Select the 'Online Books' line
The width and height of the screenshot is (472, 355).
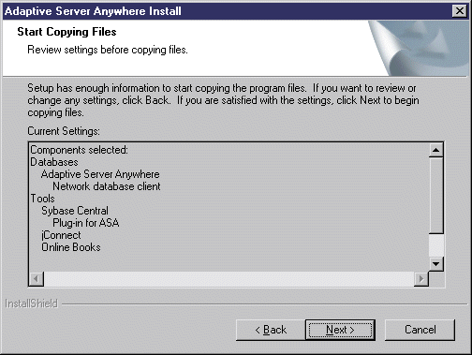[71, 247]
